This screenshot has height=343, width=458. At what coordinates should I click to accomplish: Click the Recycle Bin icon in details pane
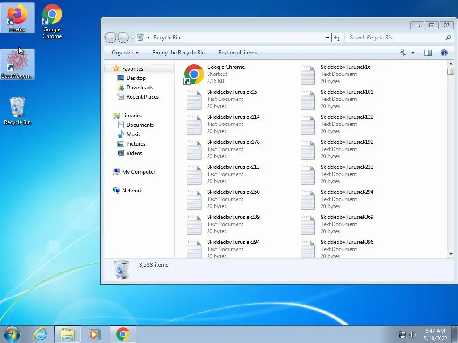tap(122, 269)
